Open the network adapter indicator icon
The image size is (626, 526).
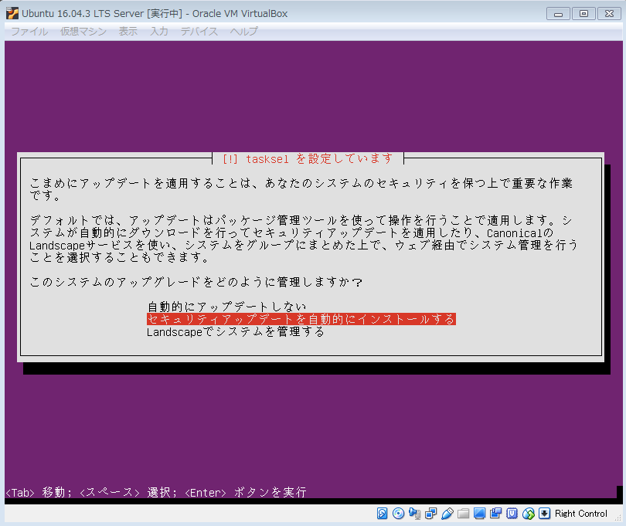(429, 514)
